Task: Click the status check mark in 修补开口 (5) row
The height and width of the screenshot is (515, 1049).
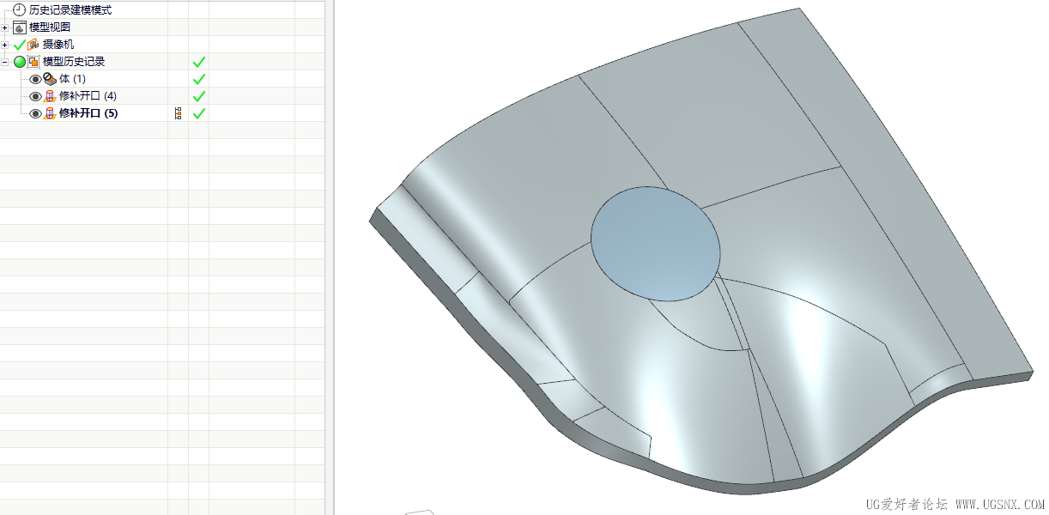Action: [199, 113]
